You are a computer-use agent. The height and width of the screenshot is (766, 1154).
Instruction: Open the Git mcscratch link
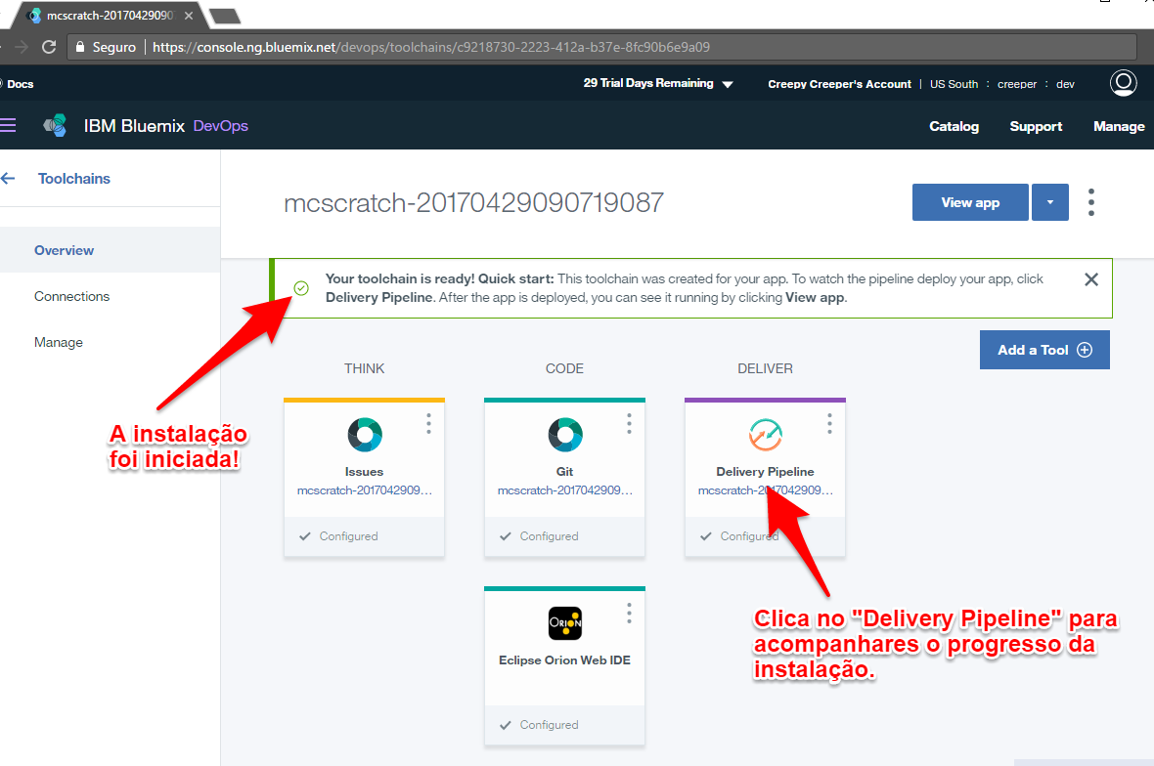click(564, 490)
